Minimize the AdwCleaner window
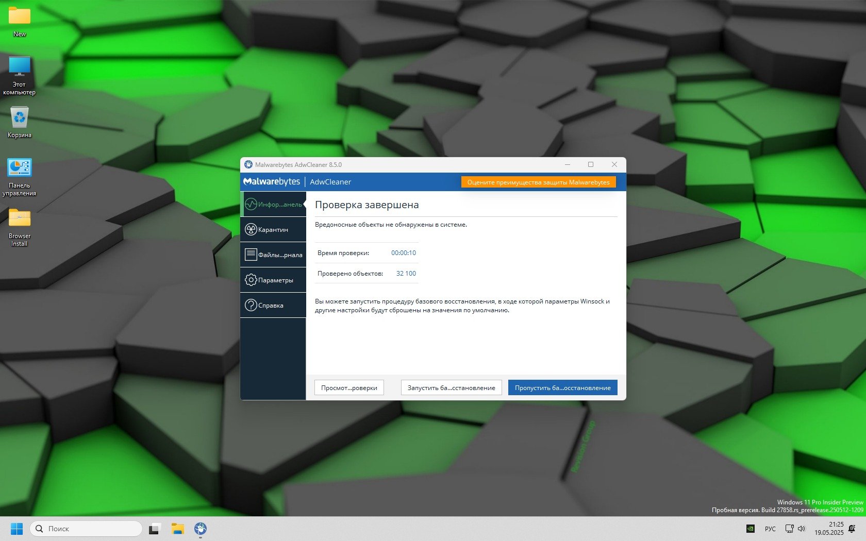Screen dimensions: 866x541 [568, 164]
